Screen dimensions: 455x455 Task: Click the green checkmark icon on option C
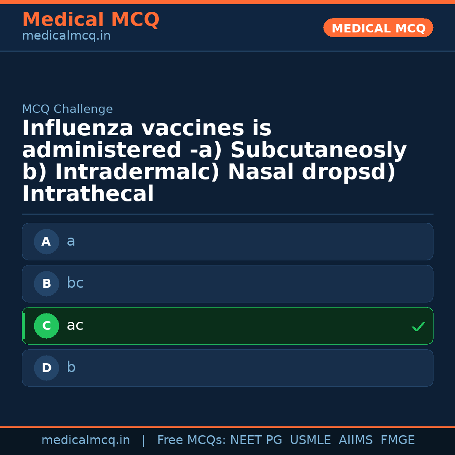pos(418,326)
